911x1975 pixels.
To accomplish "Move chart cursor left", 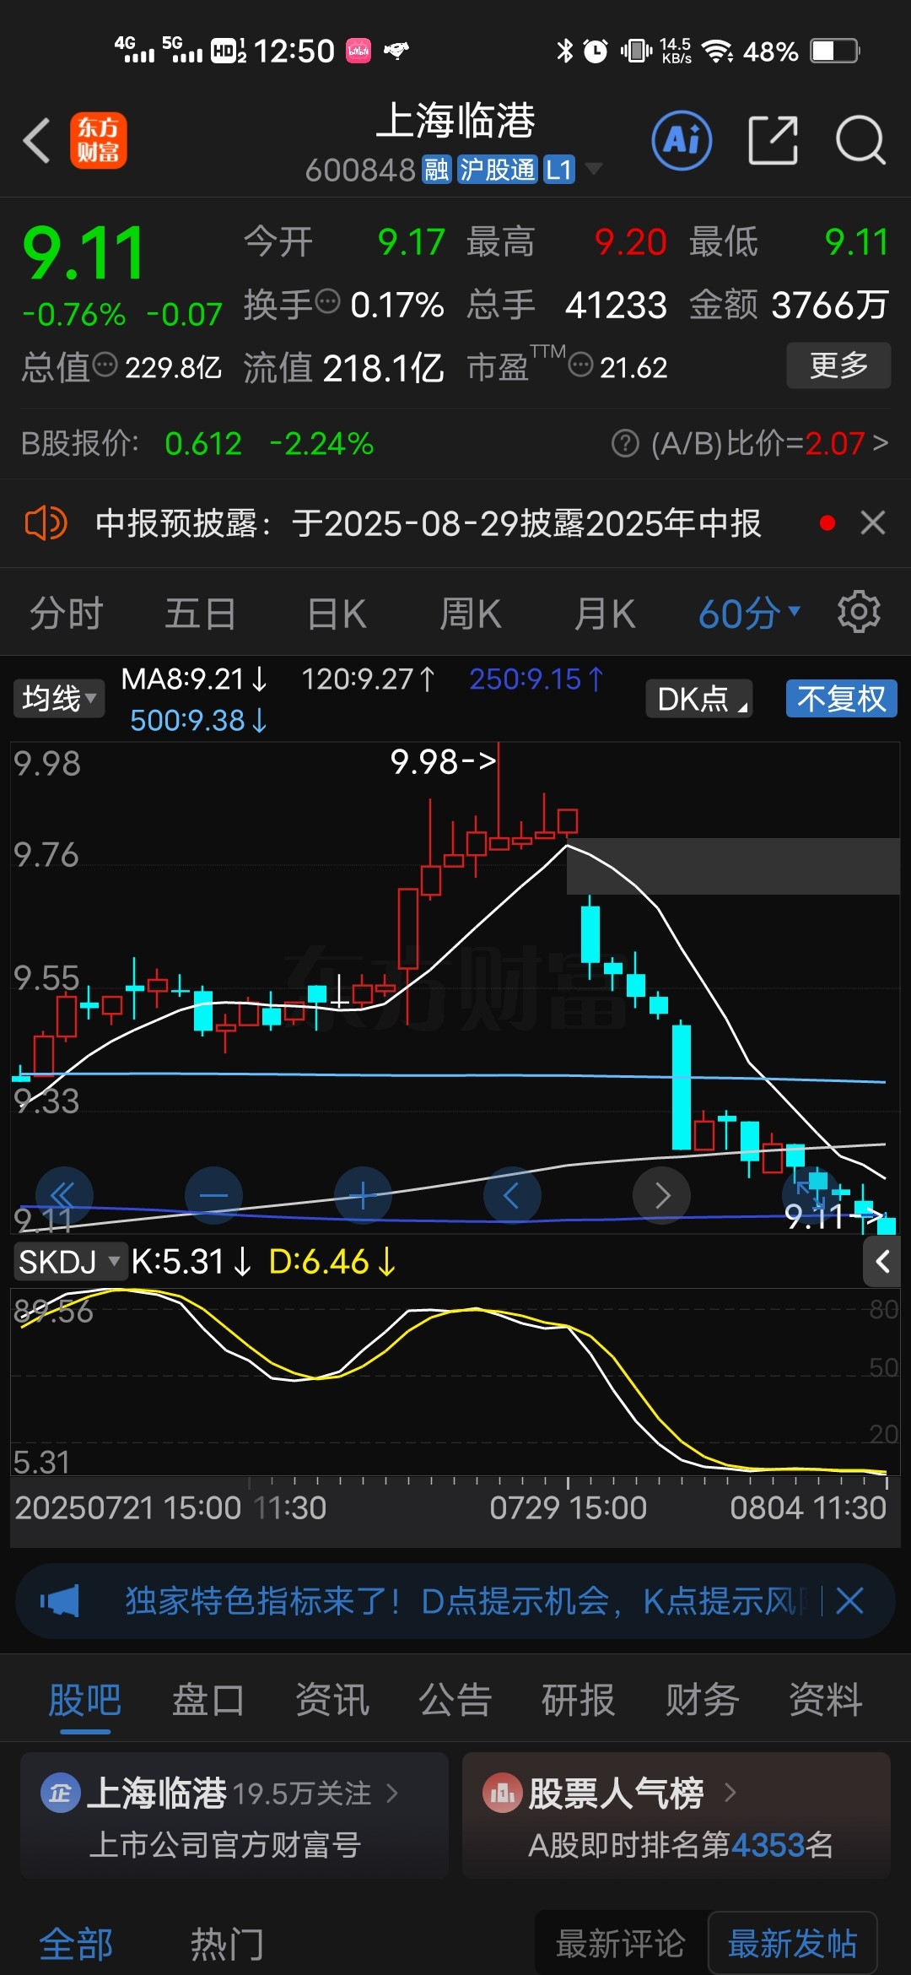I will 512,1195.
